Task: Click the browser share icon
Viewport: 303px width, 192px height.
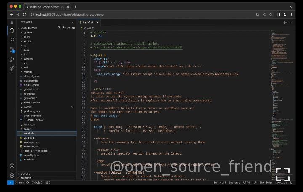Action: click(x=264, y=14)
